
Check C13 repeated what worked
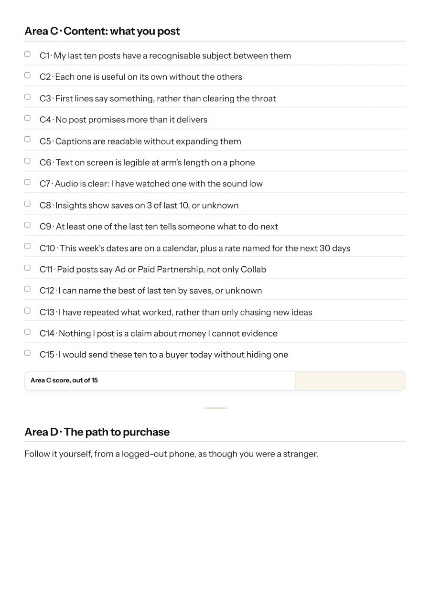[x=27, y=310]
